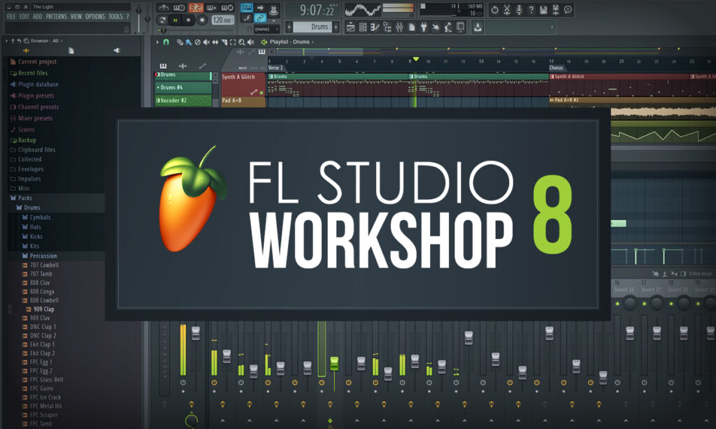The width and height of the screenshot is (716, 429).
Task: Toggle typing keyboard to piano
Action: coord(247,8)
